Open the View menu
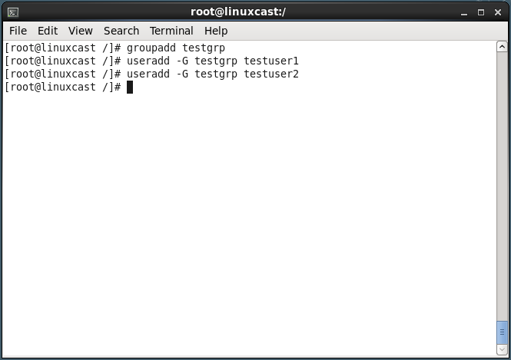511x360 pixels. [81, 31]
